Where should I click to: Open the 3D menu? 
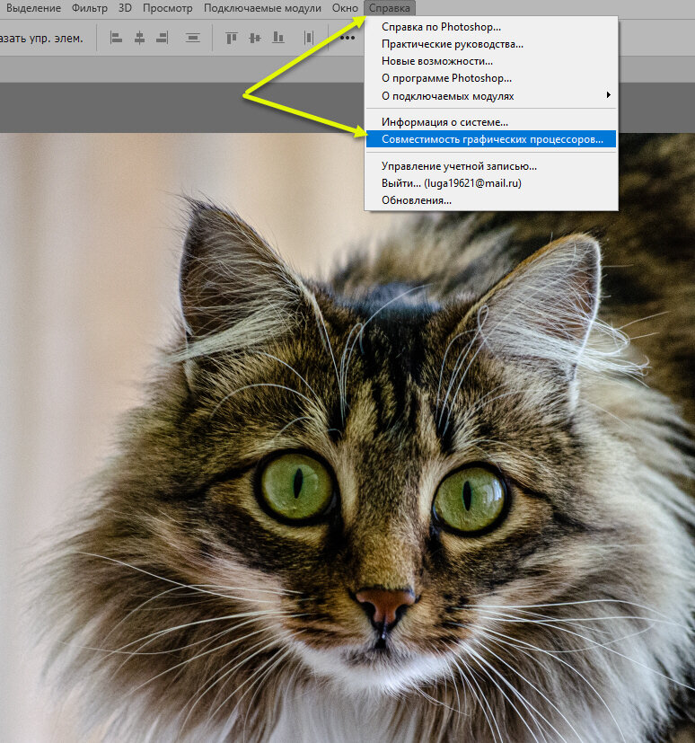tap(125, 8)
